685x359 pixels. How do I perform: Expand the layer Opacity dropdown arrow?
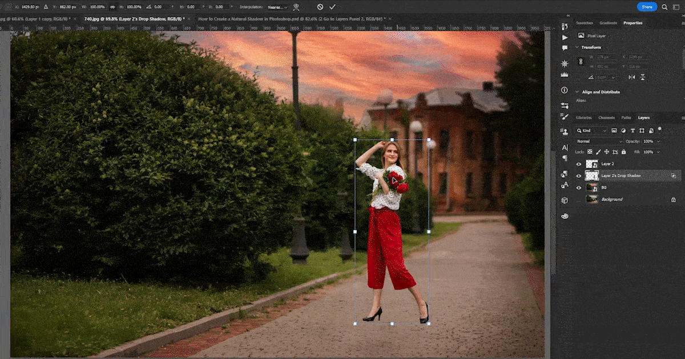click(658, 141)
